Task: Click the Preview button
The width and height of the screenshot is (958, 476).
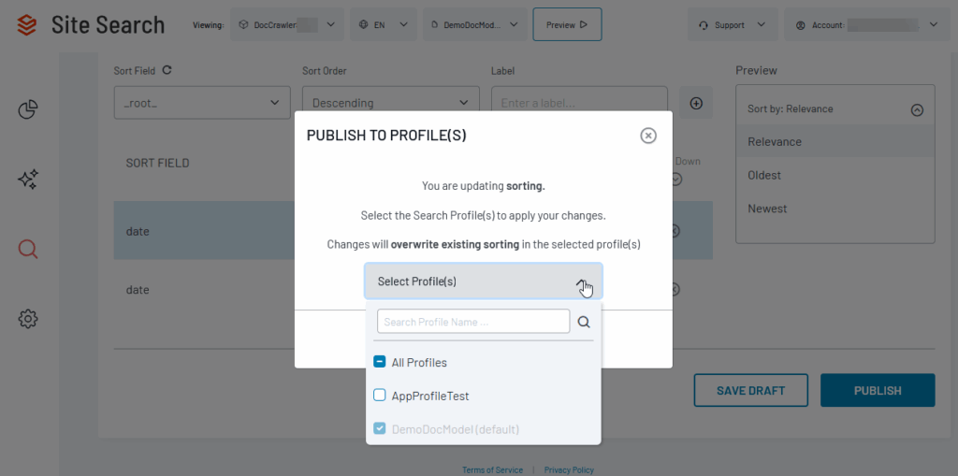Action: click(x=567, y=25)
